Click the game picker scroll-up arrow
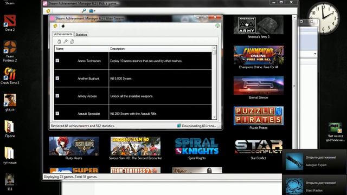The width and height of the screenshot is (347, 195). click(294, 17)
